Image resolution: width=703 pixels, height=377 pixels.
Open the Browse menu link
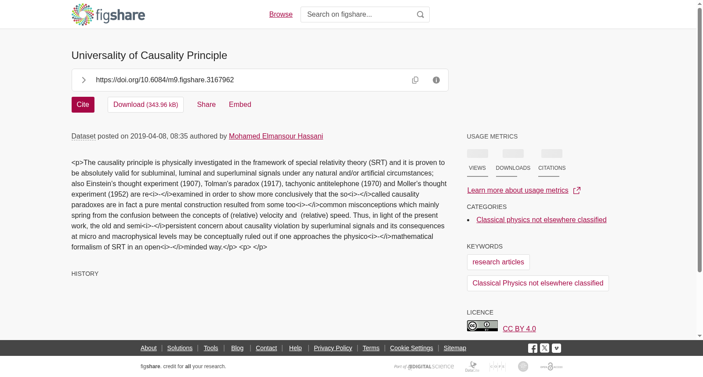pos(281,15)
